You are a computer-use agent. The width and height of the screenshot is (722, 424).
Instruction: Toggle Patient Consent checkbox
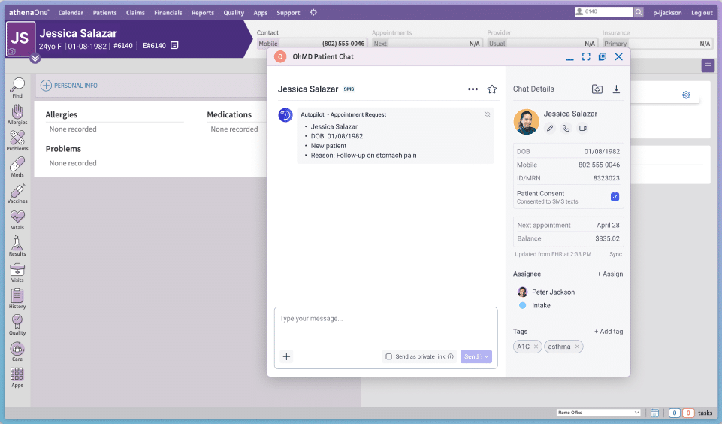(x=615, y=197)
